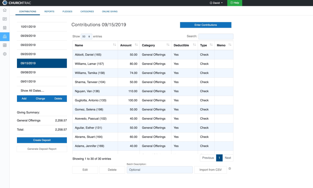Select the People sidebar icon

5,19
